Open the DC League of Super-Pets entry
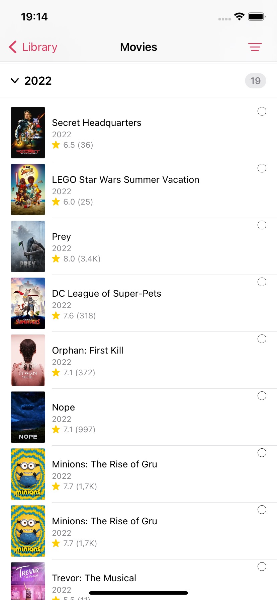277x600 pixels. 107,294
